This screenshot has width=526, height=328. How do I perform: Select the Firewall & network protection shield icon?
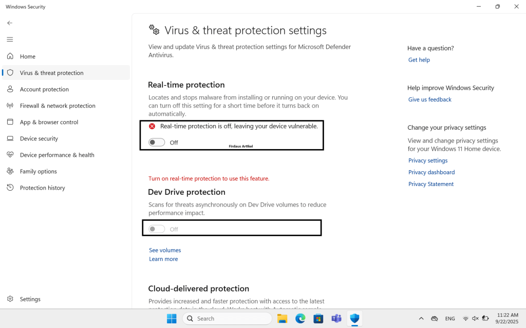click(10, 106)
